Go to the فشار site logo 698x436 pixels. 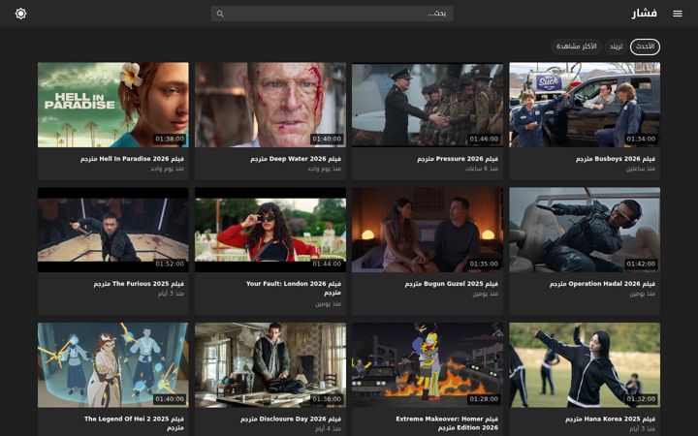[x=644, y=14]
